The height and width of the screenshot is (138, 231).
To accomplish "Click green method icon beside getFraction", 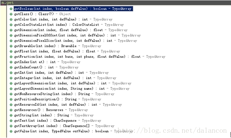I will click(x=11, y=57).
